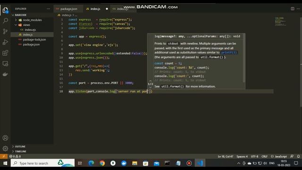Open index.ejs in the views folder
Screen dimensions: 302x170
click(30, 30)
